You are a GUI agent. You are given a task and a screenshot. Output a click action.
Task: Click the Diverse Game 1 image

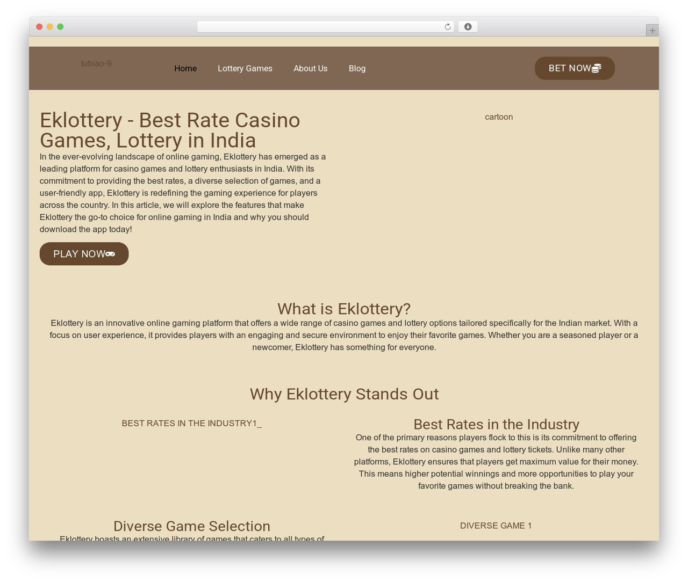tap(496, 526)
